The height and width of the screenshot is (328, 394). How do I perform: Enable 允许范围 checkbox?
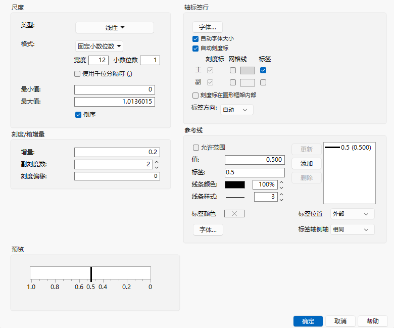(196, 148)
